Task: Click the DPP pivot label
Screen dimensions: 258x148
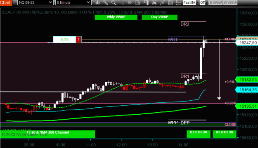Action: pyautogui.click(x=185, y=123)
